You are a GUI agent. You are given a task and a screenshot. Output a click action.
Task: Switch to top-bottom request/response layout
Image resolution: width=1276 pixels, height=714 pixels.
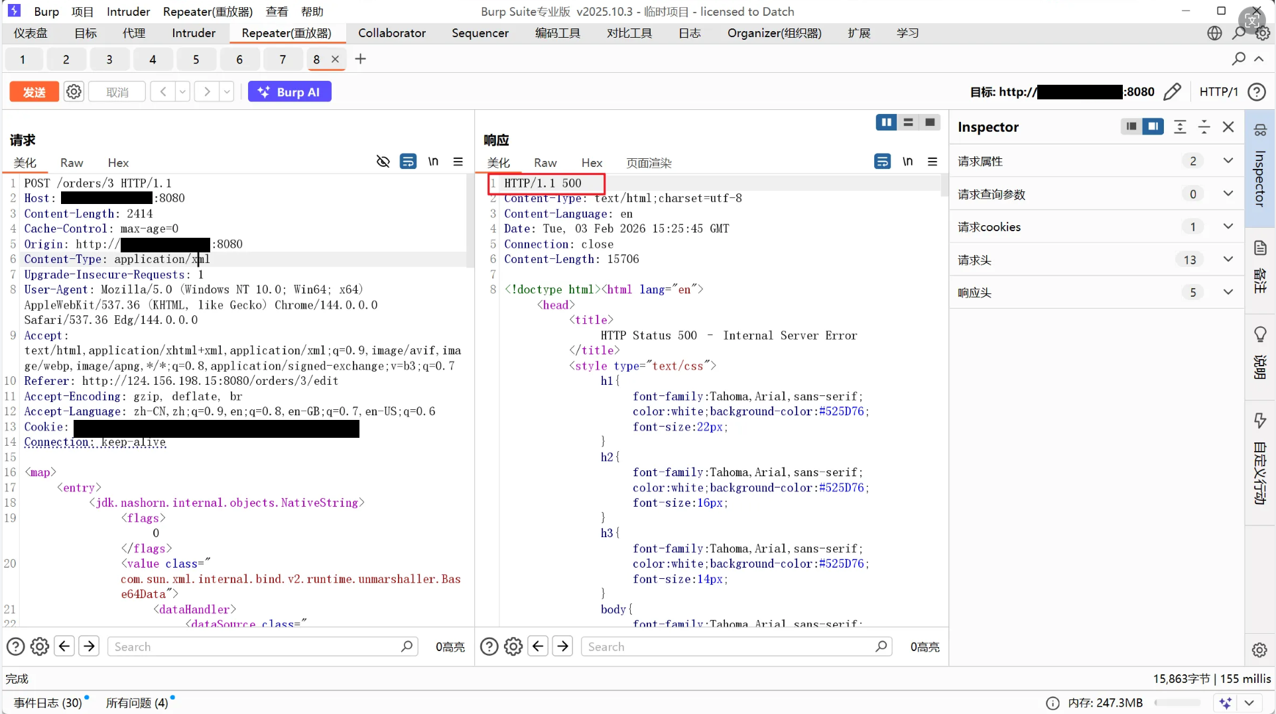(908, 123)
